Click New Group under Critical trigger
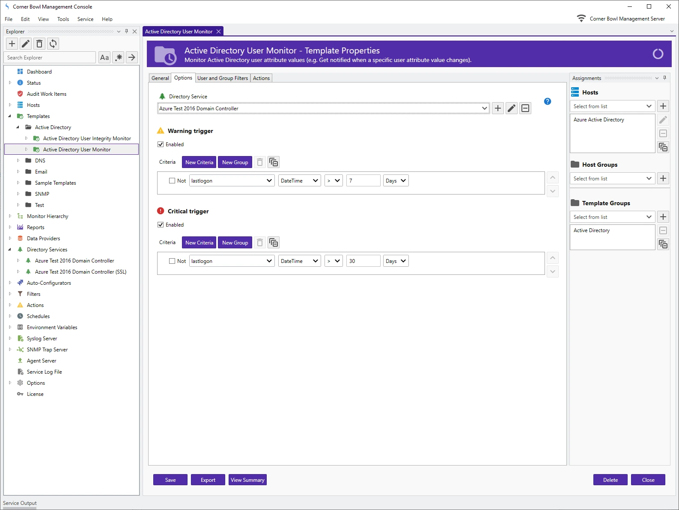The height and width of the screenshot is (510, 679). click(x=235, y=243)
